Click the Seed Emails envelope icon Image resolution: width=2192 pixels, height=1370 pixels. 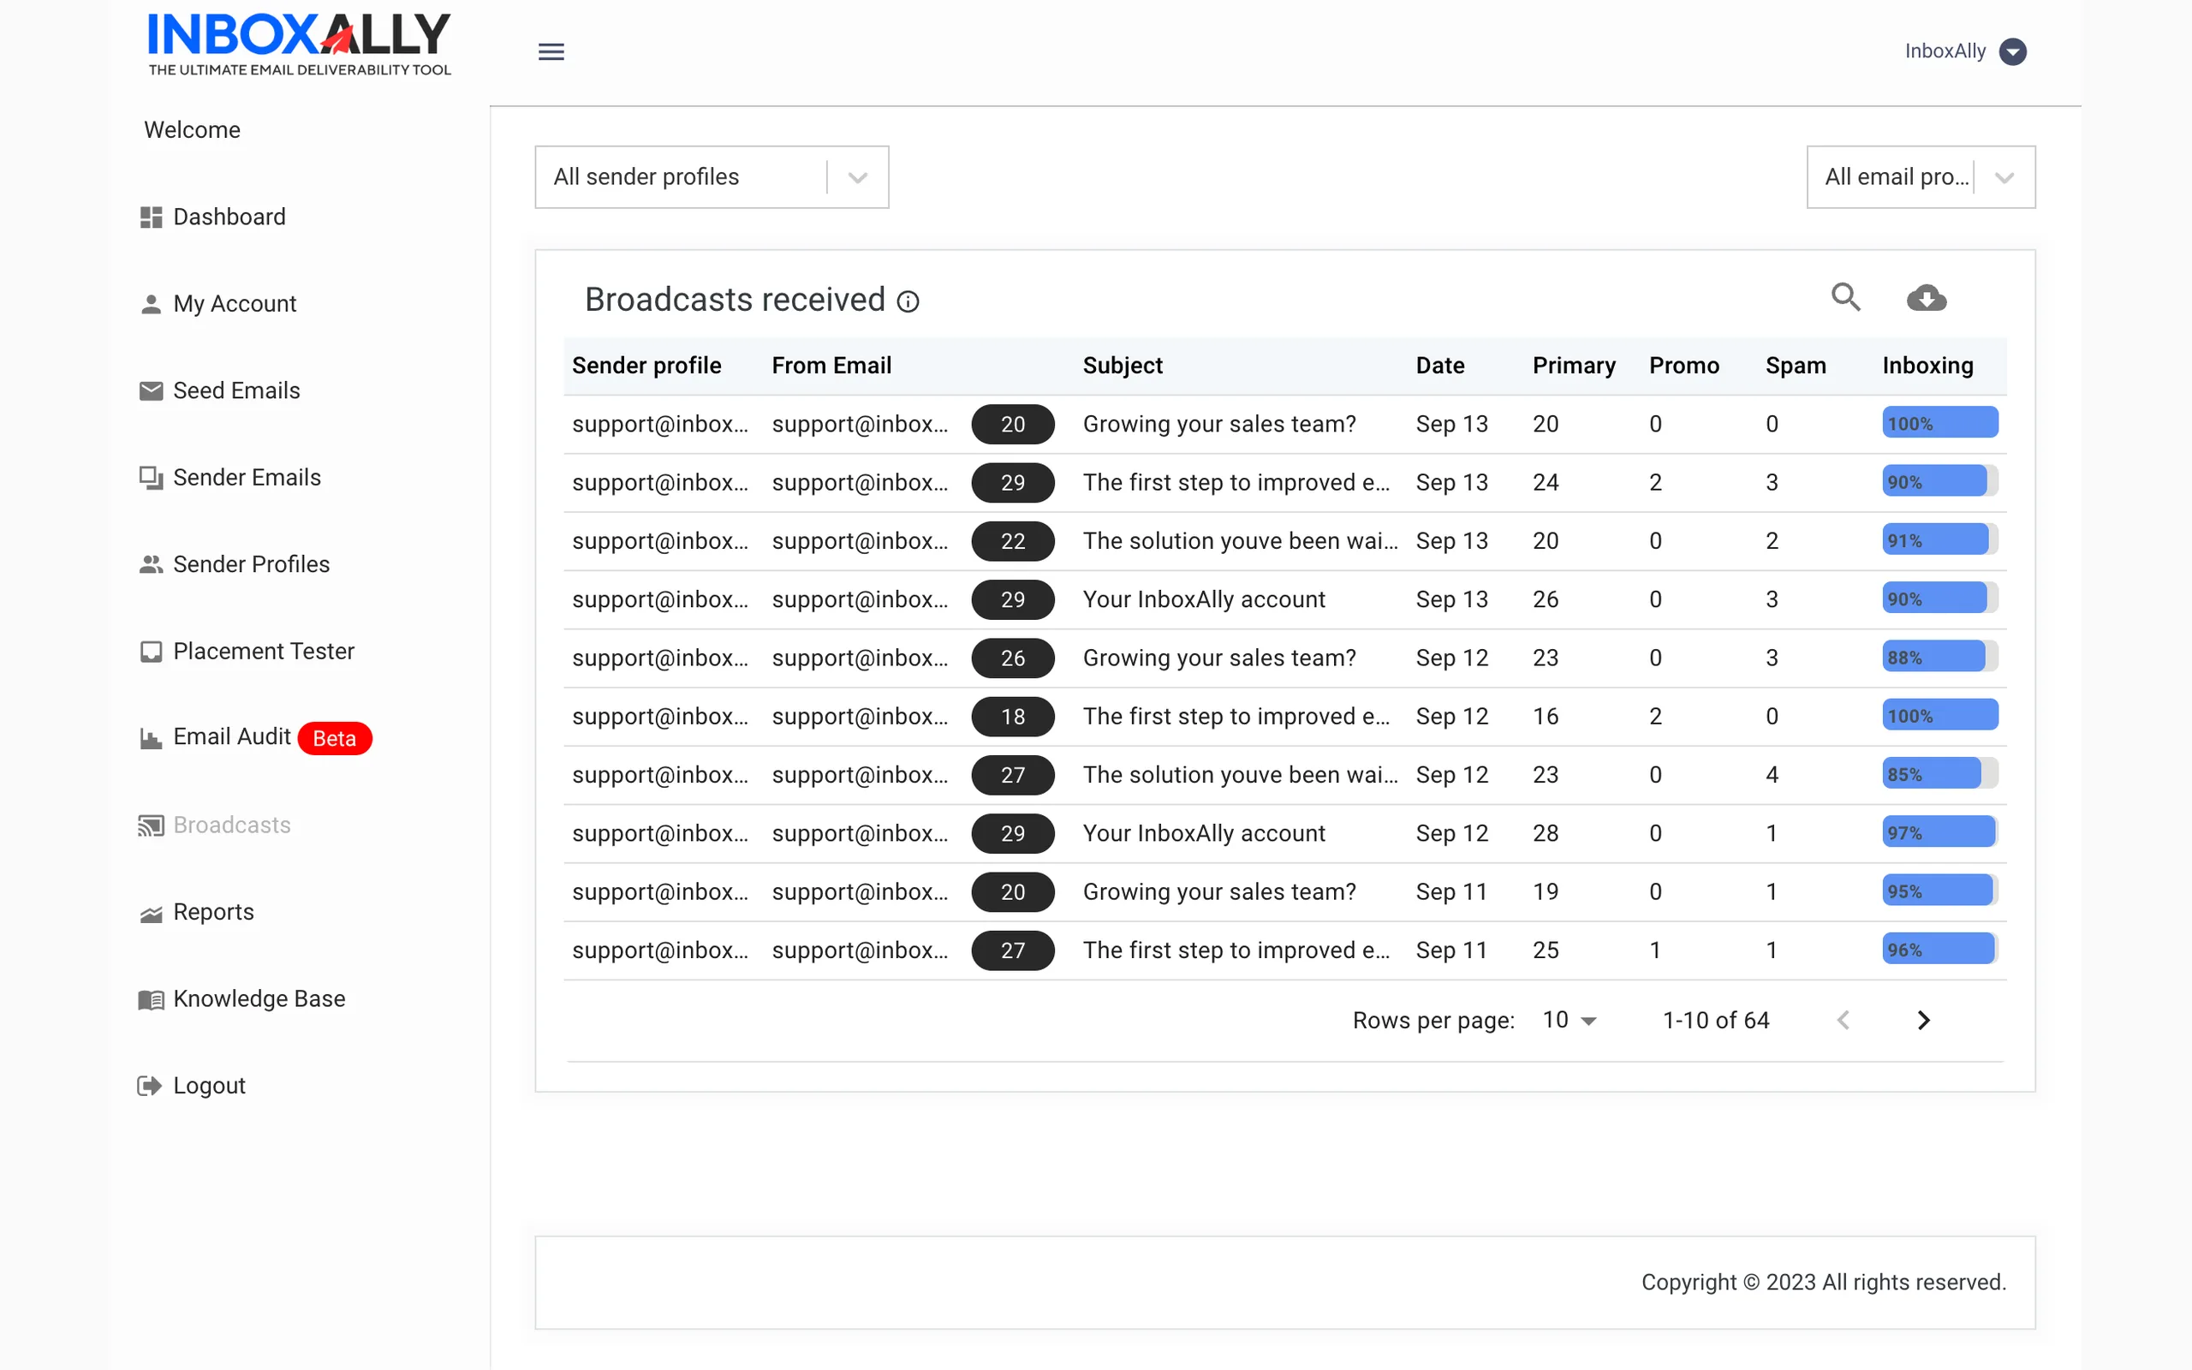pyautogui.click(x=152, y=390)
